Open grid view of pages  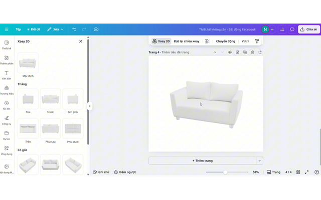(298, 172)
